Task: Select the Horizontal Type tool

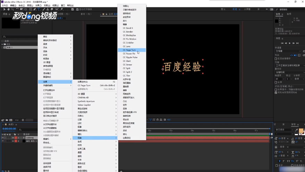Action: tap(39, 9)
